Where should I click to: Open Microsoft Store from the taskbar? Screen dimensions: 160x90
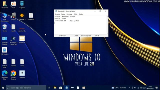tap(61, 88)
